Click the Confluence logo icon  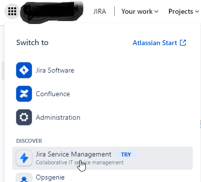pyautogui.click(x=24, y=94)
